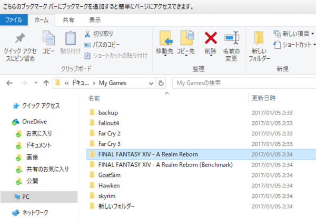This screenshot has height=222, width=316.
Task: Expand the Move To (移動先) dropdown arrow
Action: click(x=165, y=56)
